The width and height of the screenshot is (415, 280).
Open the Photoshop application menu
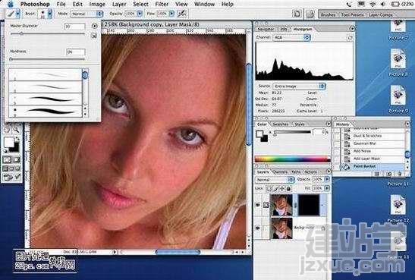tap(35, 5)
